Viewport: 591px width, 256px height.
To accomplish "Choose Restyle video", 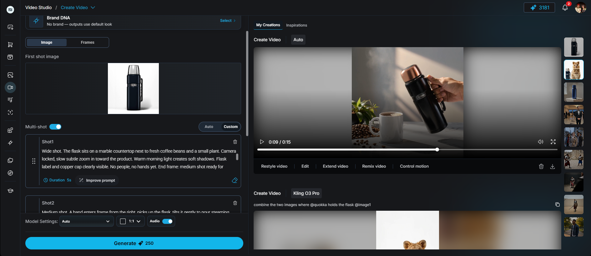I will (274, 166).
